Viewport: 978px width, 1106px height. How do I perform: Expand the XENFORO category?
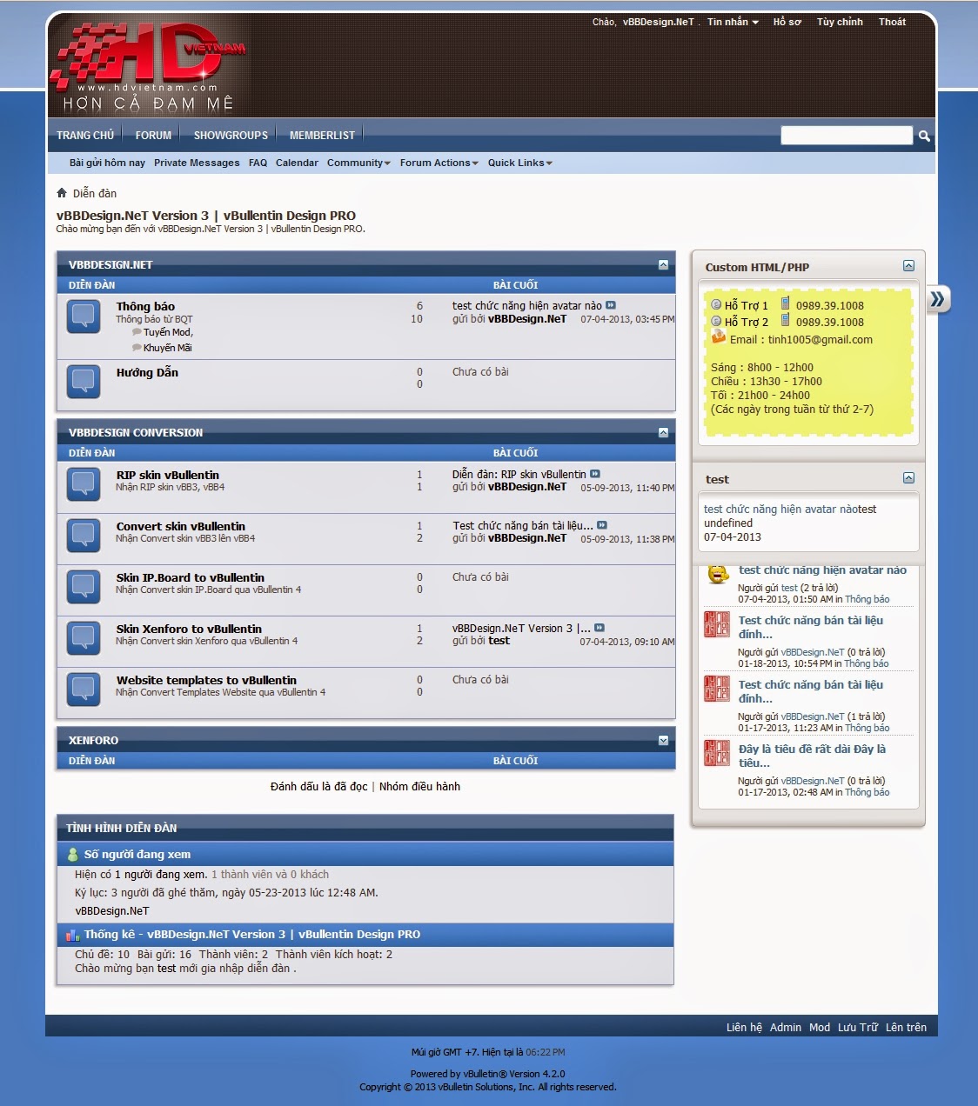663,741
